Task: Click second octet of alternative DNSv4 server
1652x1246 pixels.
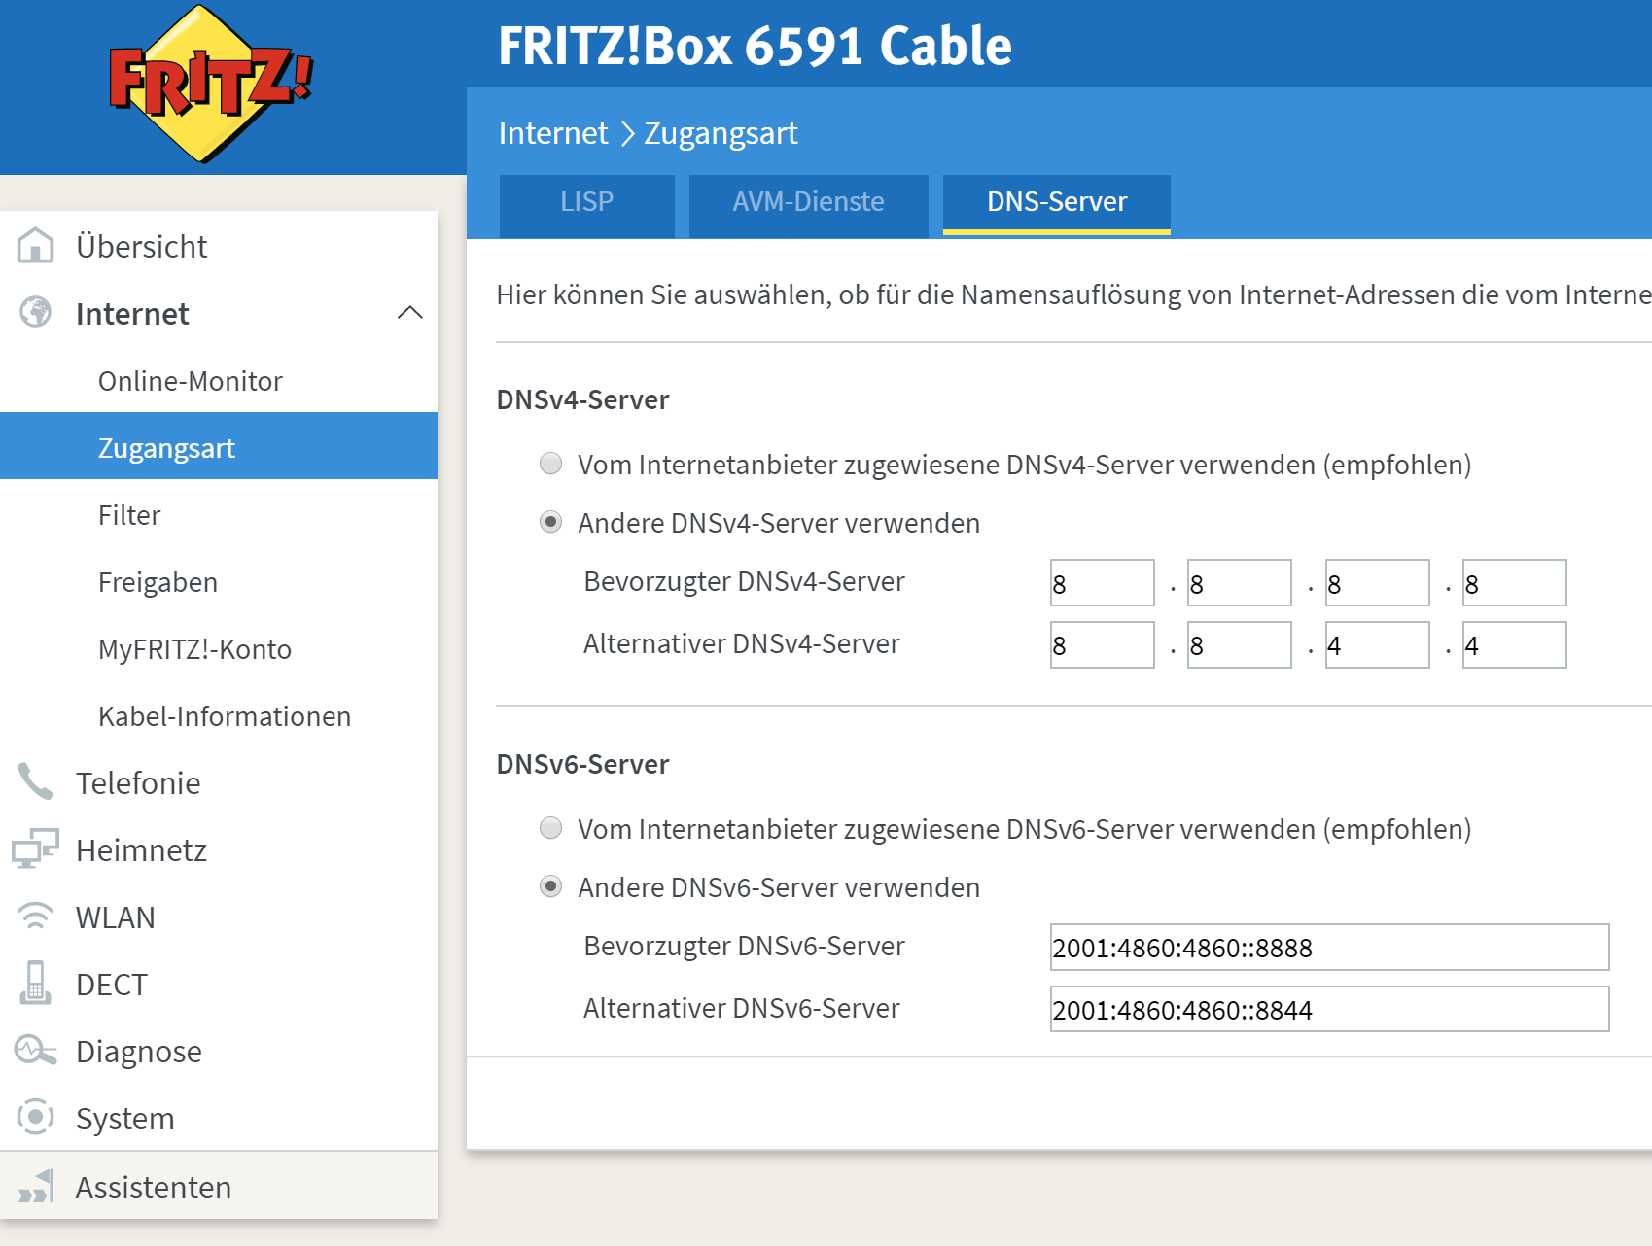Action: tap(1240, 644)
